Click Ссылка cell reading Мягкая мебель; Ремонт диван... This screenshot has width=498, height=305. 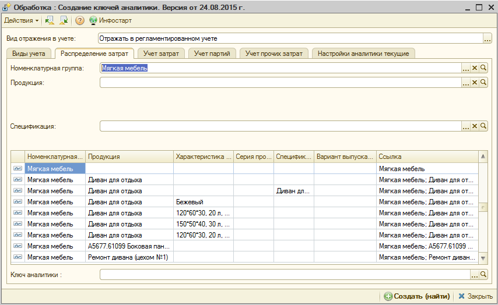[x=427, y=257]
